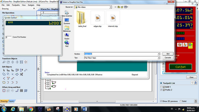The width and height of the screenshot is (199, 112).
Task: Open the File menu
Action: point(3,5)
